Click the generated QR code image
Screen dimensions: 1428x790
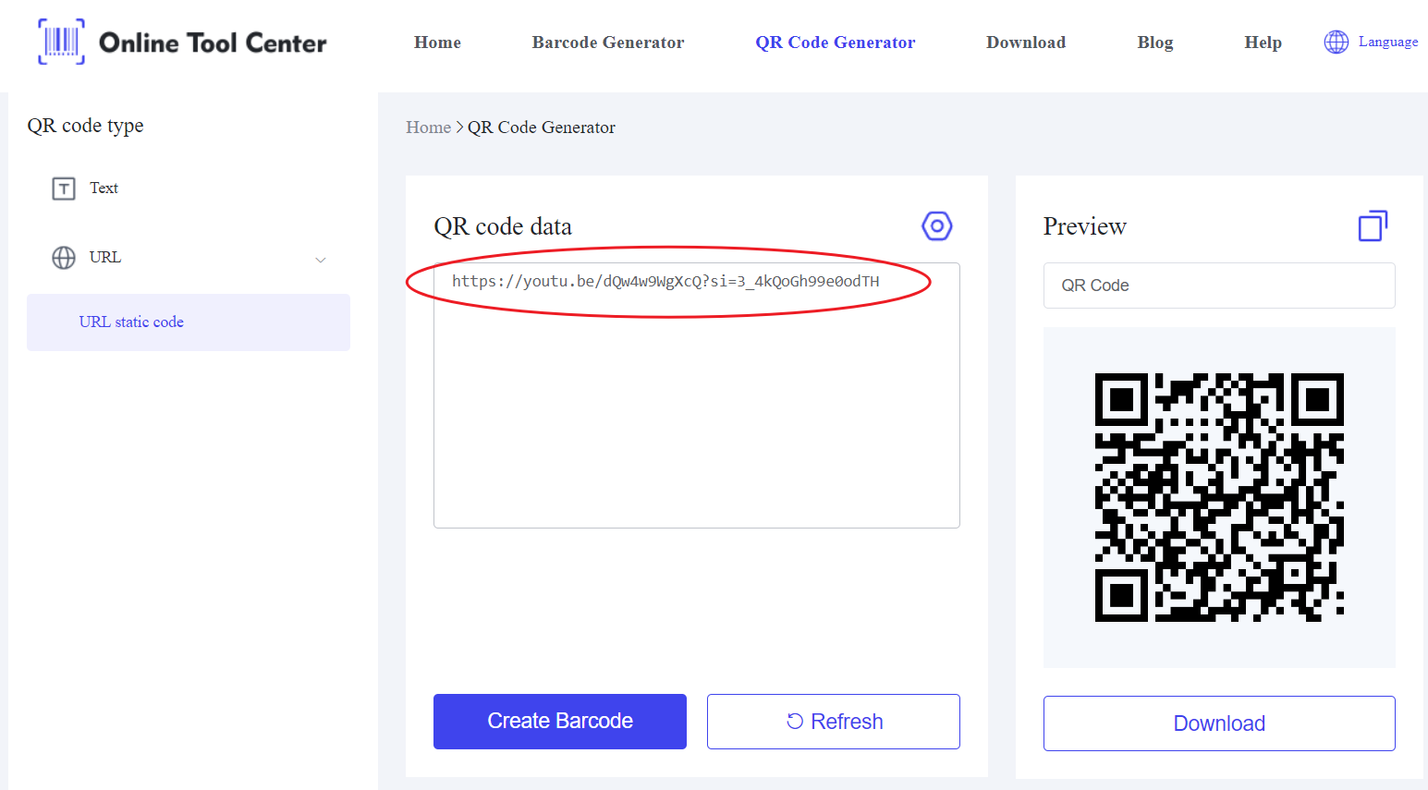click(1218, 497)
